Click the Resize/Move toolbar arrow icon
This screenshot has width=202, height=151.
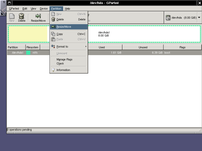(38, 16)
